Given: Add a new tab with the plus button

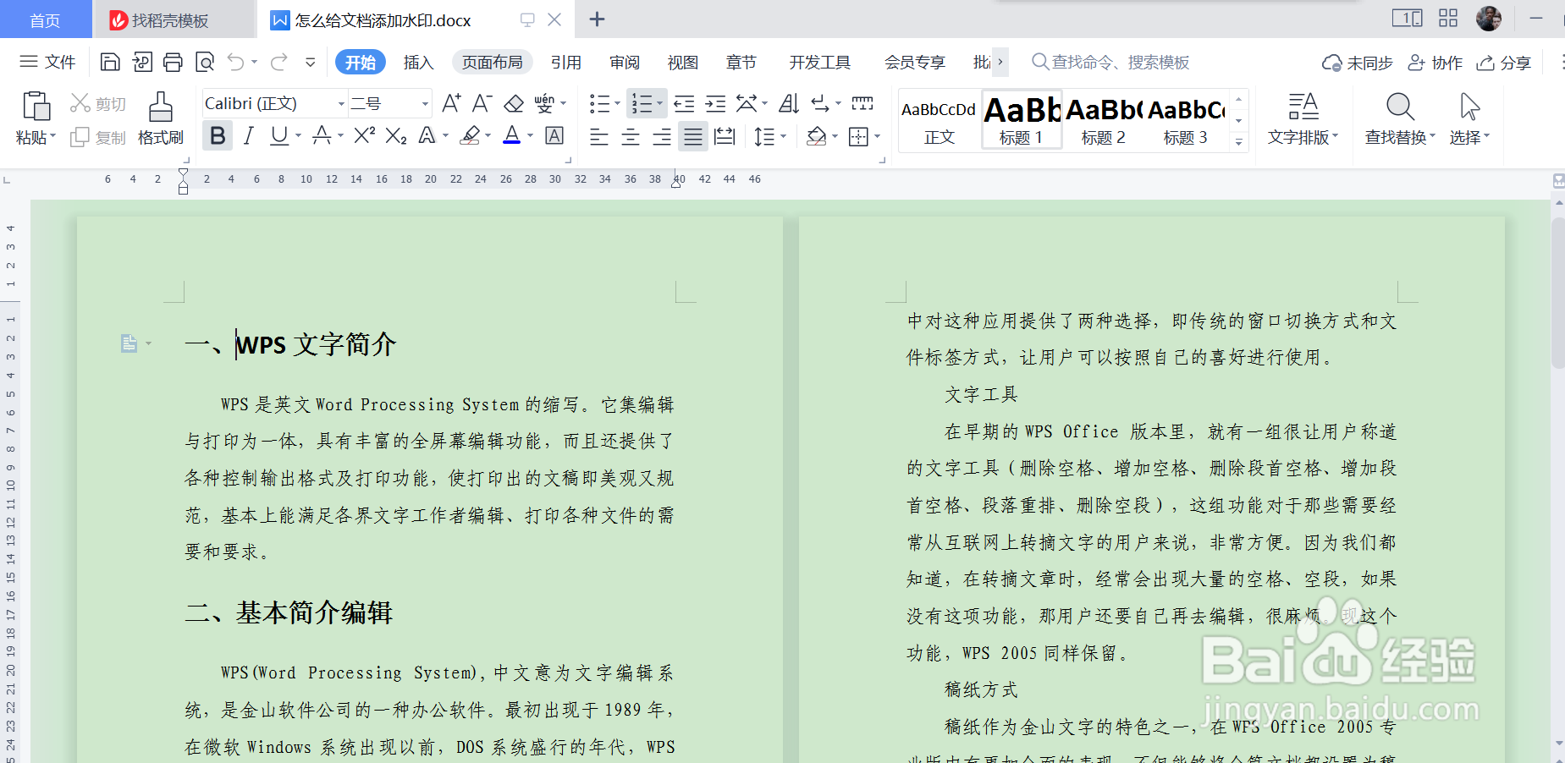Looking at the screenshot, I should click(x=597, y=19).
